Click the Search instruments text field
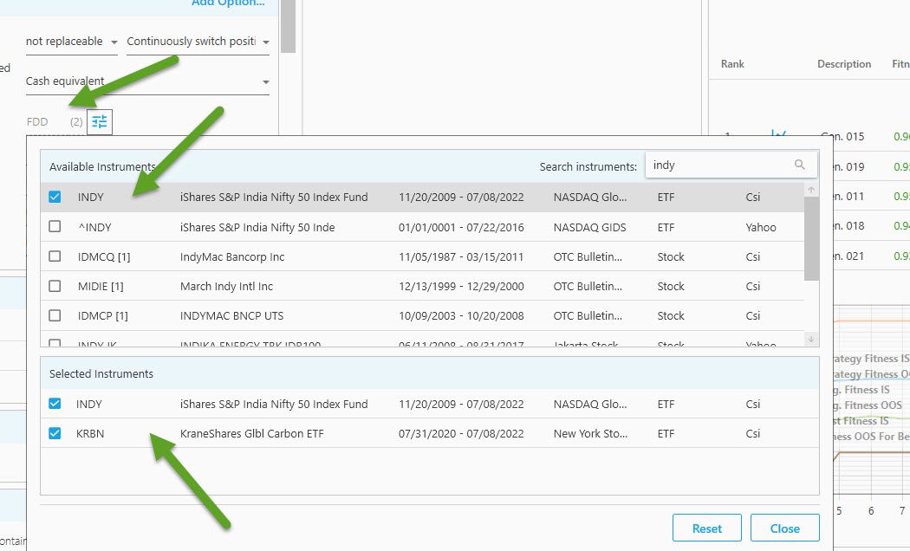Screen dimensions: 910x551 [x=721, y=165]
